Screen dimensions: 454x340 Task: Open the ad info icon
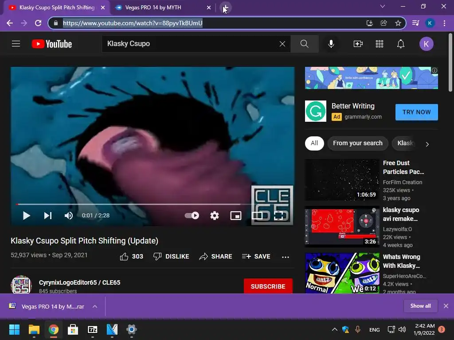click(x=434, y=70)
